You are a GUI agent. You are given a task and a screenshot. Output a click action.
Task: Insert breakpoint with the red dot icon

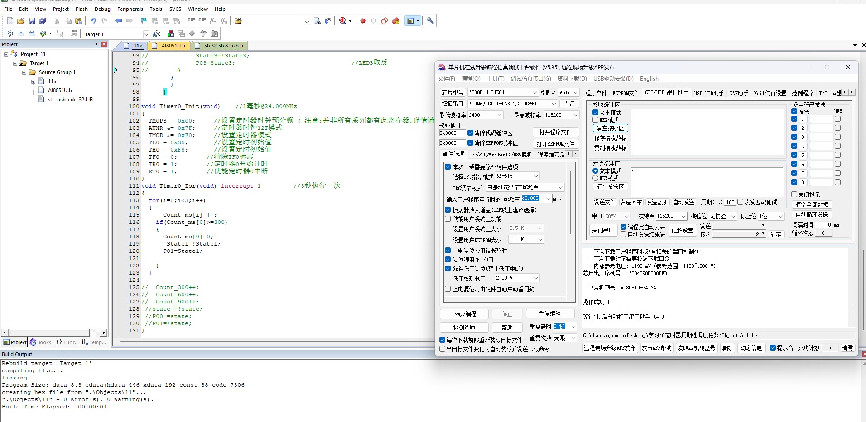(x=363, y=21)
